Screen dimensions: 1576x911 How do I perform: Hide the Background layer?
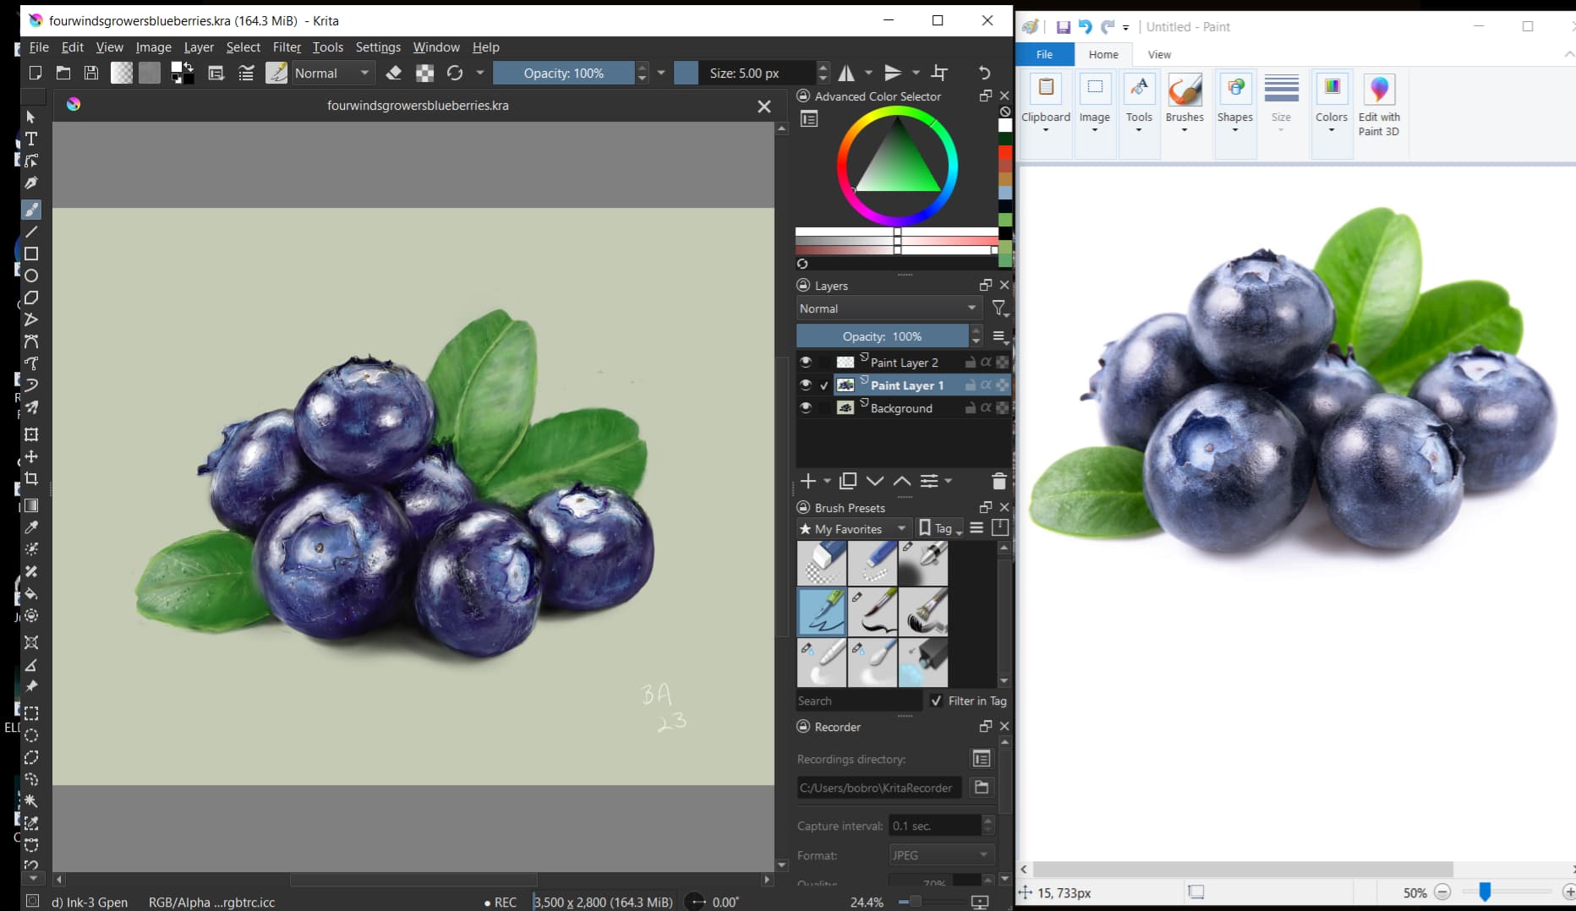click(x=806, y=408)
